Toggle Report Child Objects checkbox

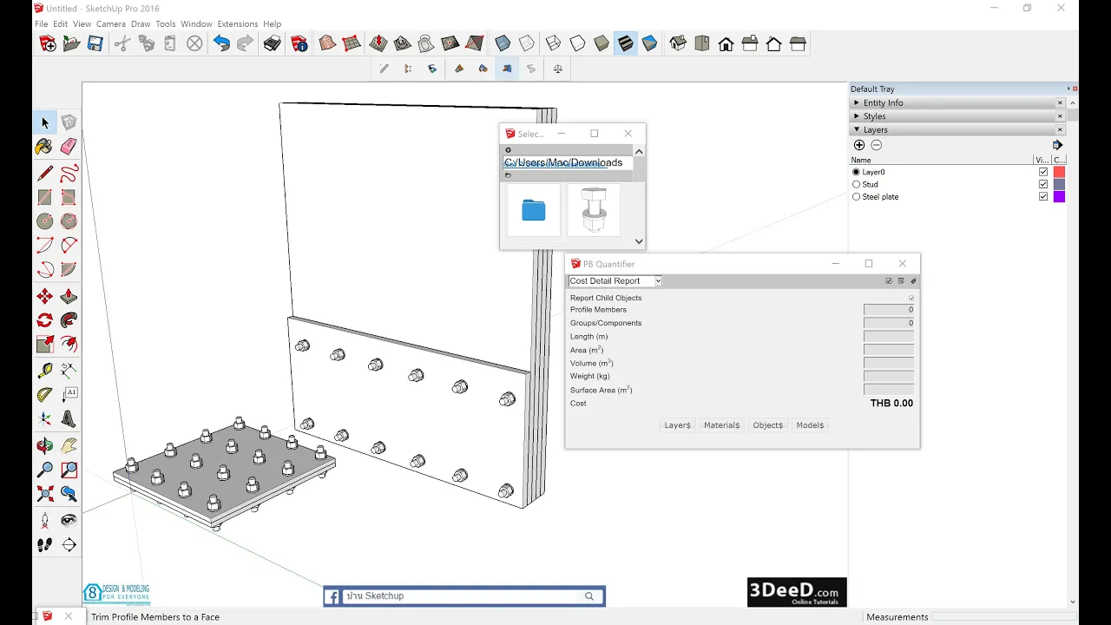pyautogui.click(x=910, y=298)
